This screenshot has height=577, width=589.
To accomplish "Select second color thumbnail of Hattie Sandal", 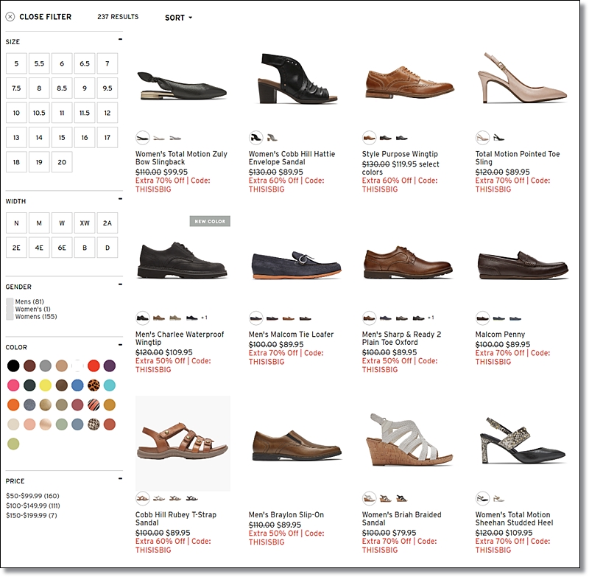I will (272, 138).
